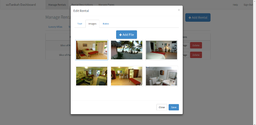Select the red bedroom thumbnail image
The image size is (256, 125).
click(92, 50)
